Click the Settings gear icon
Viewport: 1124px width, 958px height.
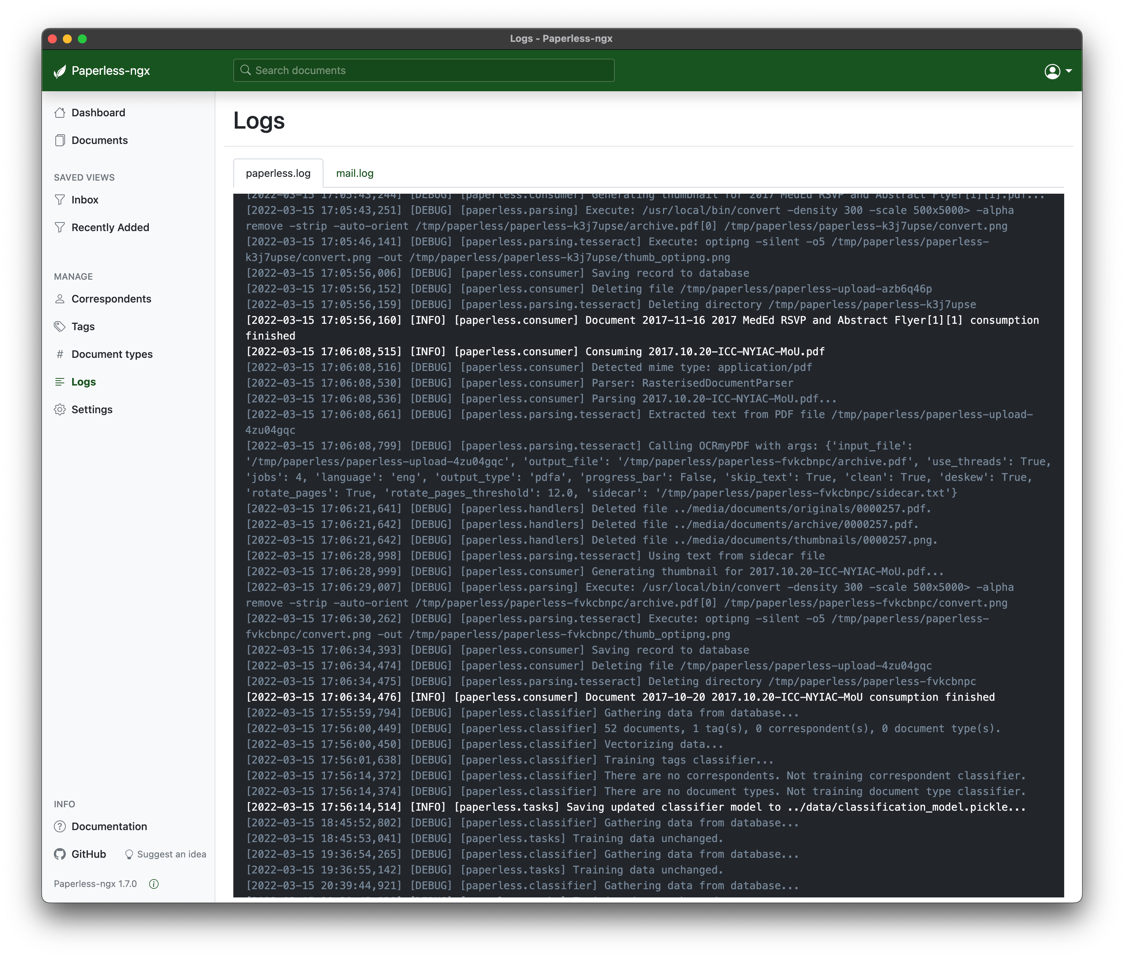(x=60, y=410)
